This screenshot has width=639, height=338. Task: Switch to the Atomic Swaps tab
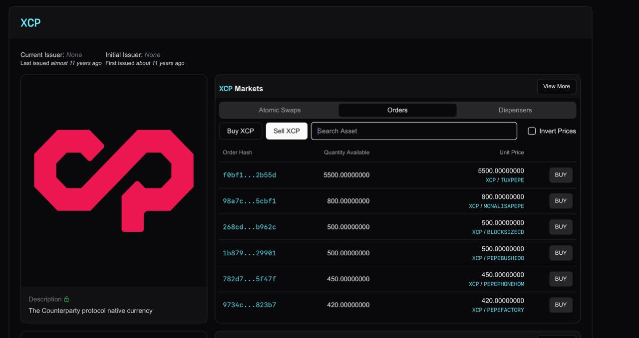click(280, 110)
